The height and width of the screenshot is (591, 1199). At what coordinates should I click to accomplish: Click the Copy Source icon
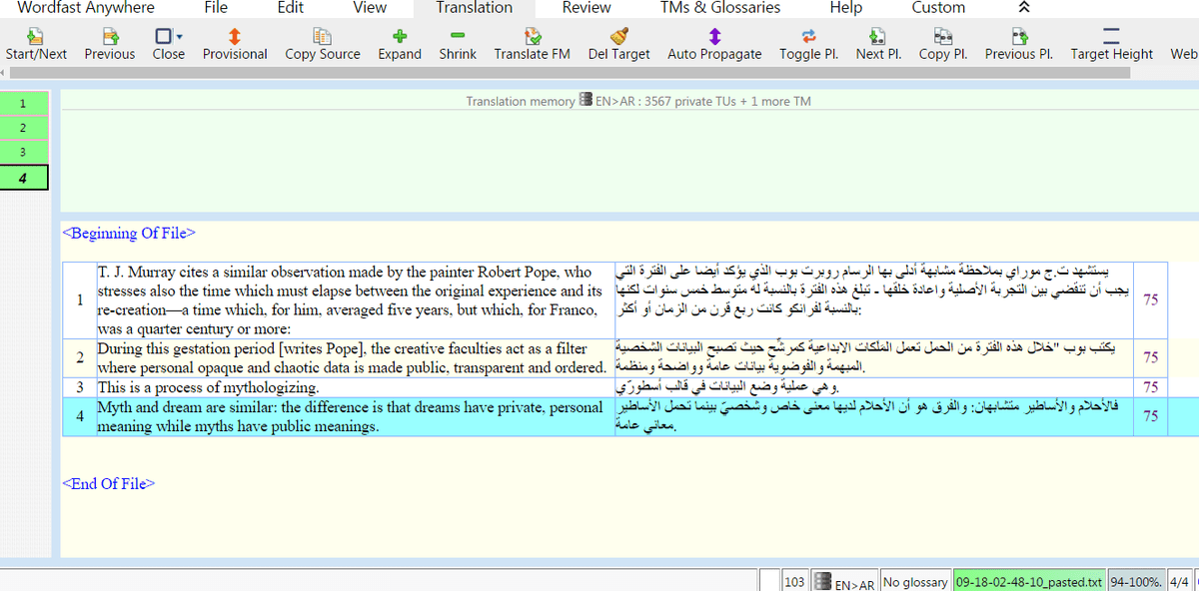[x=322, y=42]
